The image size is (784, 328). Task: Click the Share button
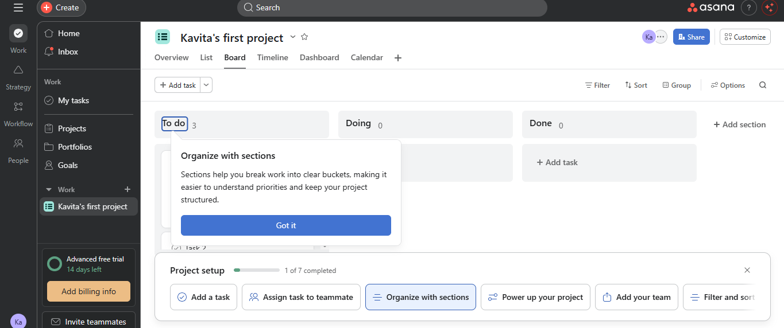pos(692,37)
